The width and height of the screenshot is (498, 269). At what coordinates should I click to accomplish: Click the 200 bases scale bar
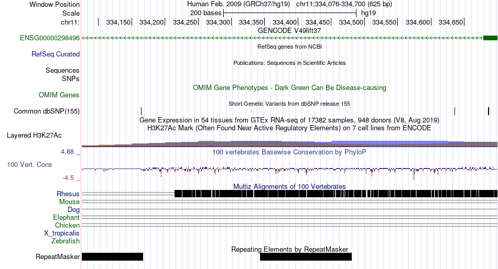pos(290,13)
